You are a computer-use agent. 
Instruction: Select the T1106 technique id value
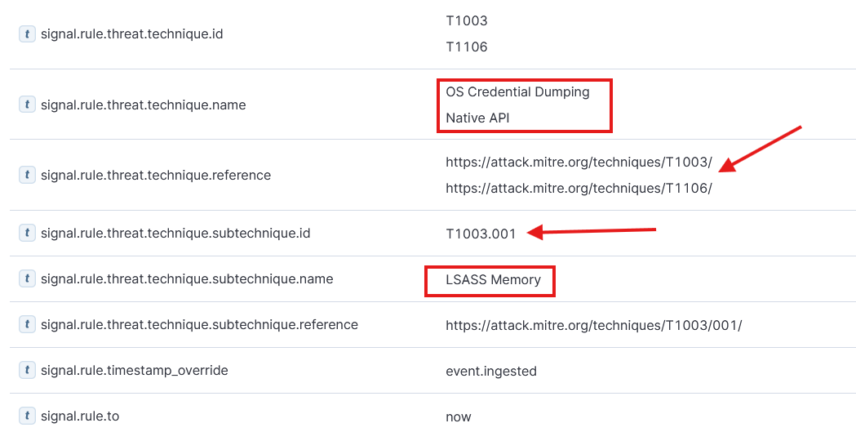[x=466, y=47]
